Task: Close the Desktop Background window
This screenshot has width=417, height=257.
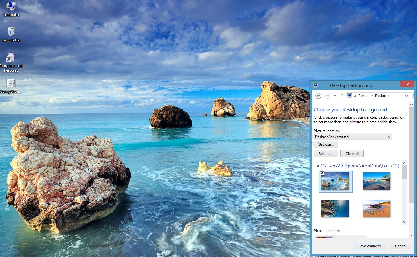Action: click(408, 84)
